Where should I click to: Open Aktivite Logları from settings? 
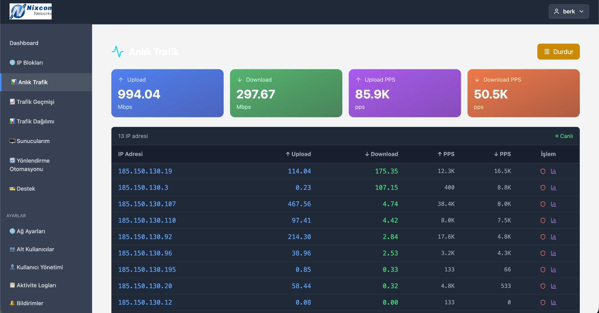coord(36,285)
